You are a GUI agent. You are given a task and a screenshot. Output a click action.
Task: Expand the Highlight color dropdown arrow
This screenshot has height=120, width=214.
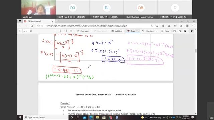pos(157,31)
